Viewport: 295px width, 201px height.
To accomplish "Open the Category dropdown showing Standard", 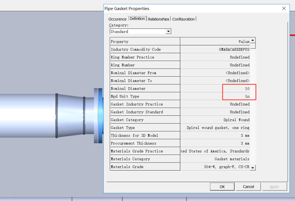I will (168, 32).
